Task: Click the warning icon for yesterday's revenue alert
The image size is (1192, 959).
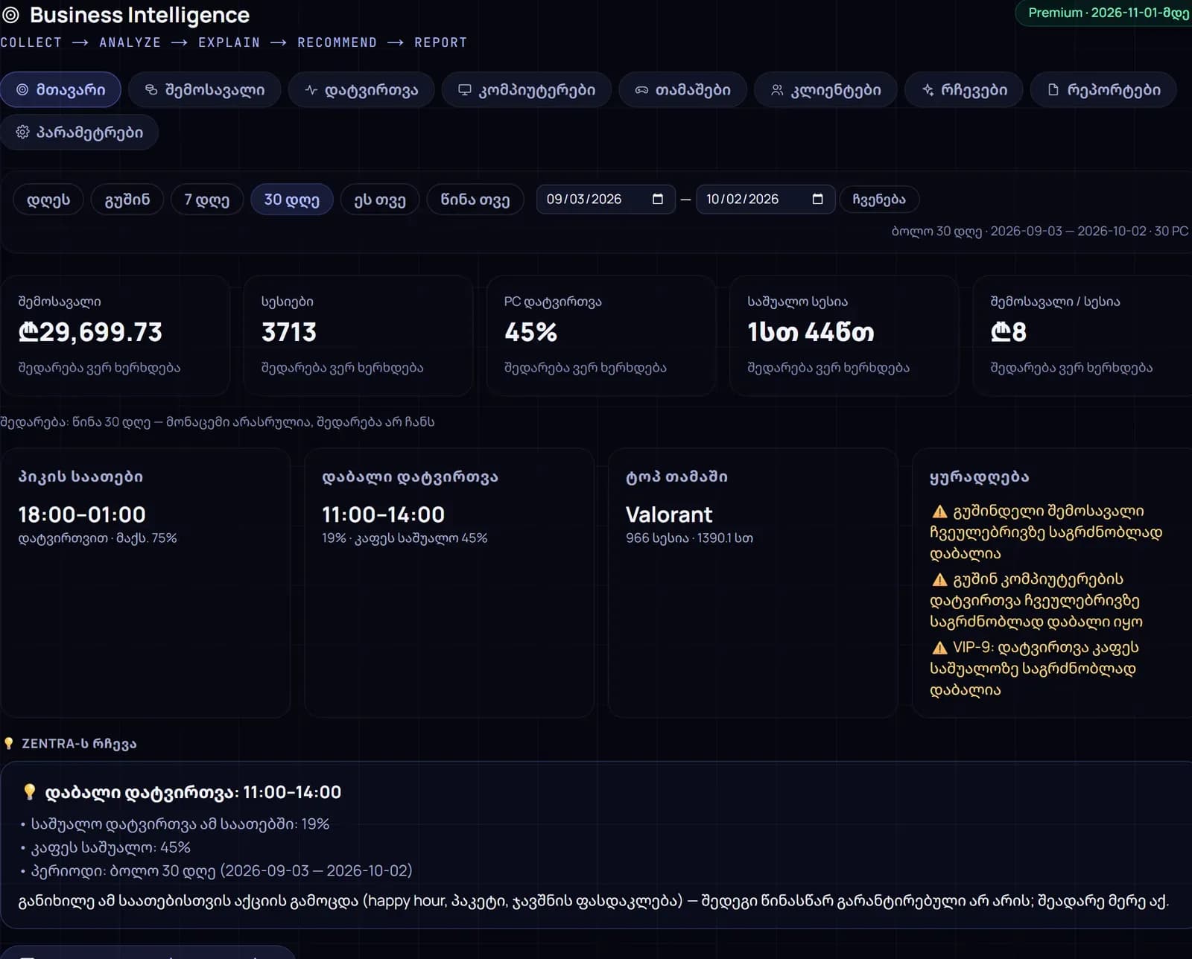Action: [x=939, y=512]
